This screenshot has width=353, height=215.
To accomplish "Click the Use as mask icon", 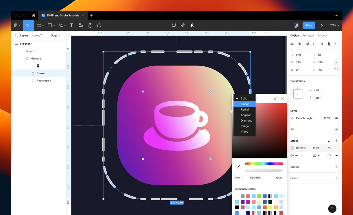I will [192, 25].
